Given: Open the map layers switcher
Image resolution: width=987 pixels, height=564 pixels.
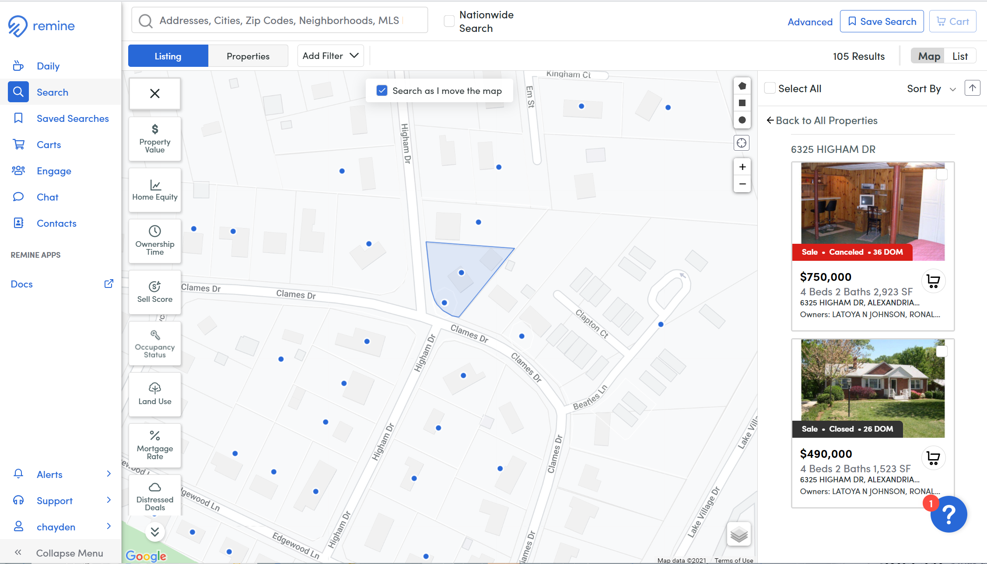Looking at the screenshot, I should click(739, 534).
